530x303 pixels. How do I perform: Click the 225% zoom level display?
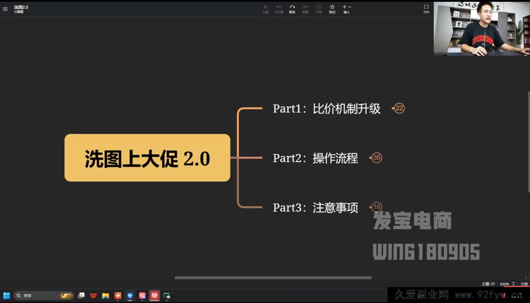pyautogui.click(x=505, y=284)
